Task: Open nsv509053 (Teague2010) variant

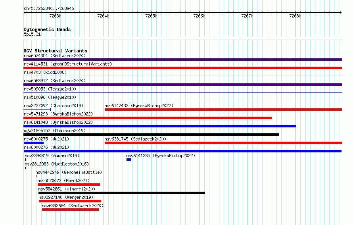Action: pos(50,89)
